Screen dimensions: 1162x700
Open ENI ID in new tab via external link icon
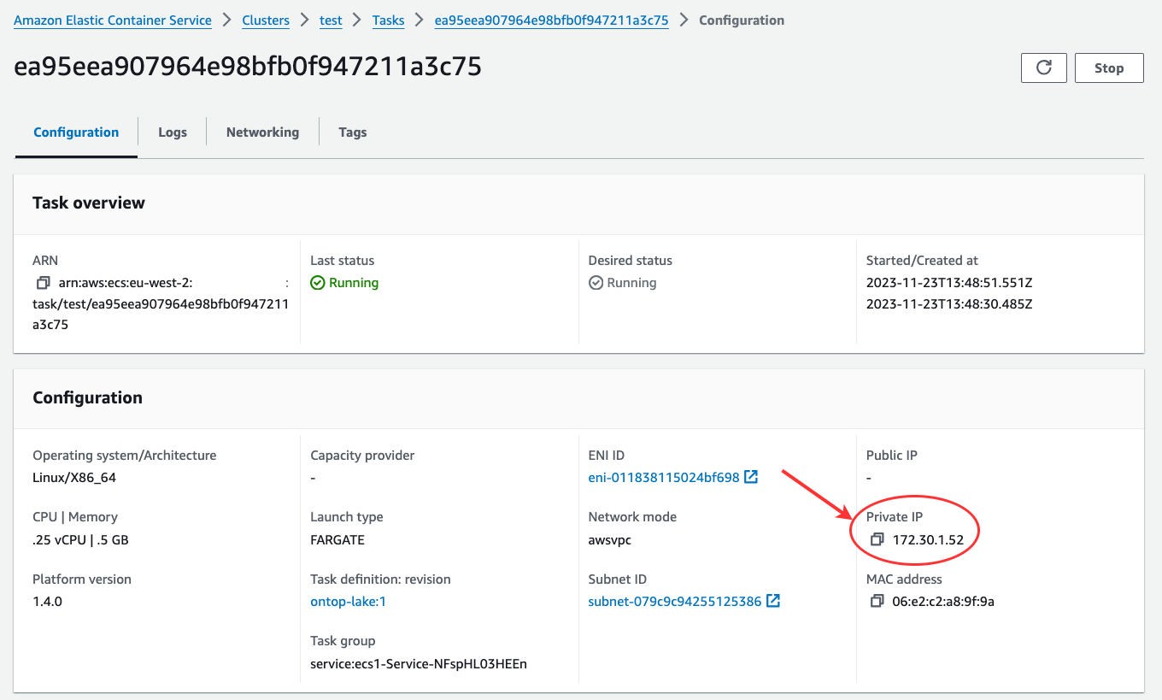tap(750, 477)
